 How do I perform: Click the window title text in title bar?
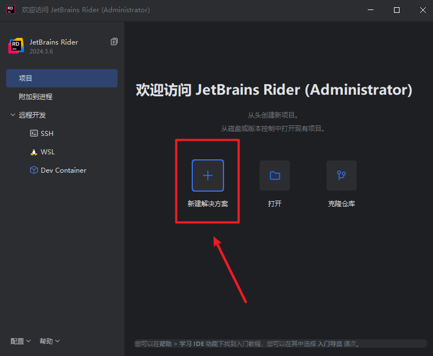(86, 10)
